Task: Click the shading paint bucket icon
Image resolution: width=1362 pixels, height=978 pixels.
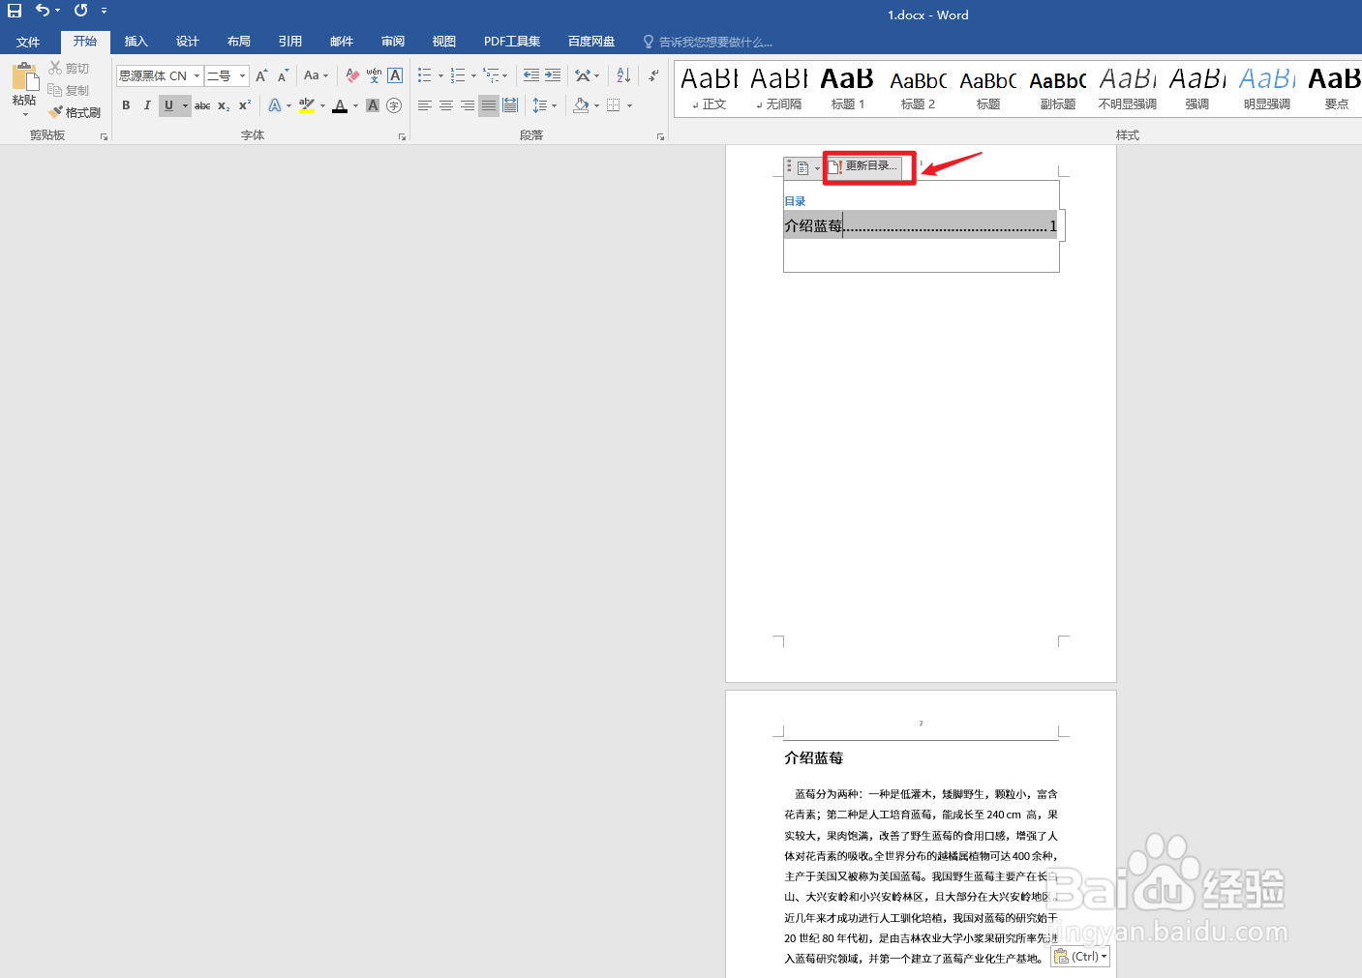Action: pyautogui.click(x=581, y=105)
